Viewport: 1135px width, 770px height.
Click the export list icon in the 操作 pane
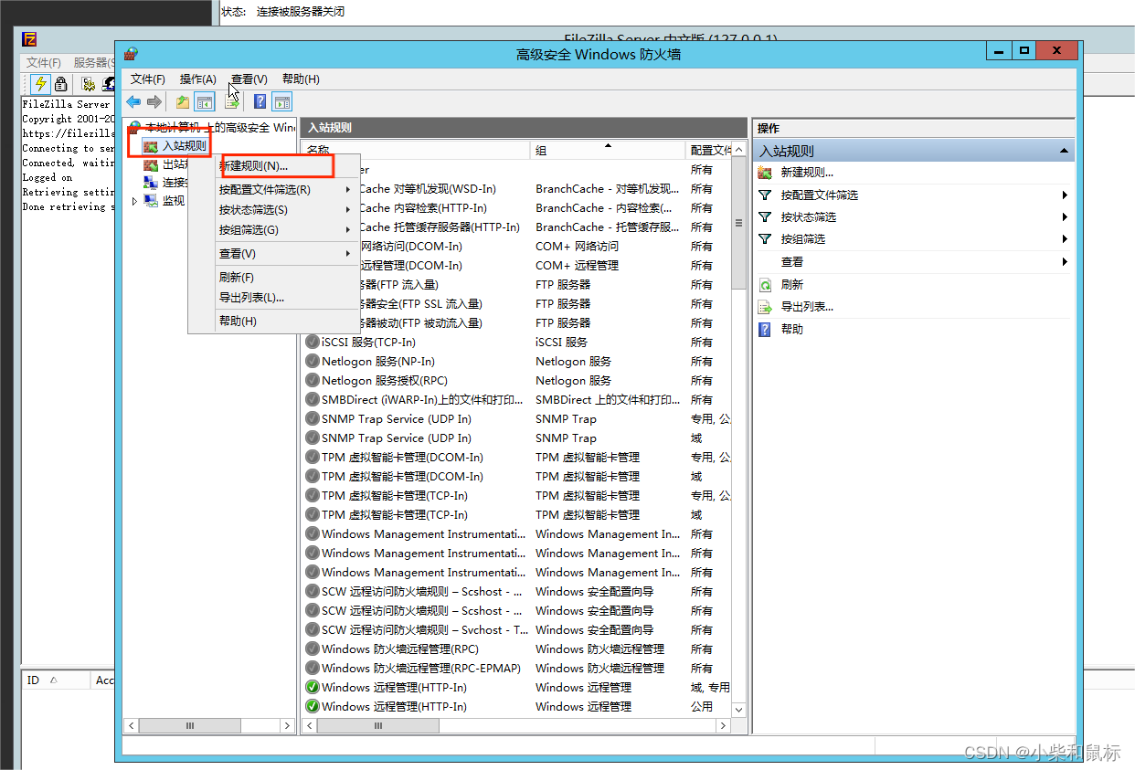coord(766,307)
